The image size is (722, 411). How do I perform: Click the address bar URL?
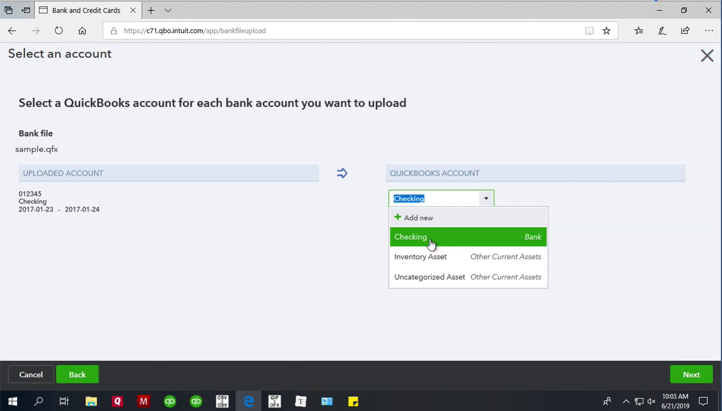[x=194, y=31]
